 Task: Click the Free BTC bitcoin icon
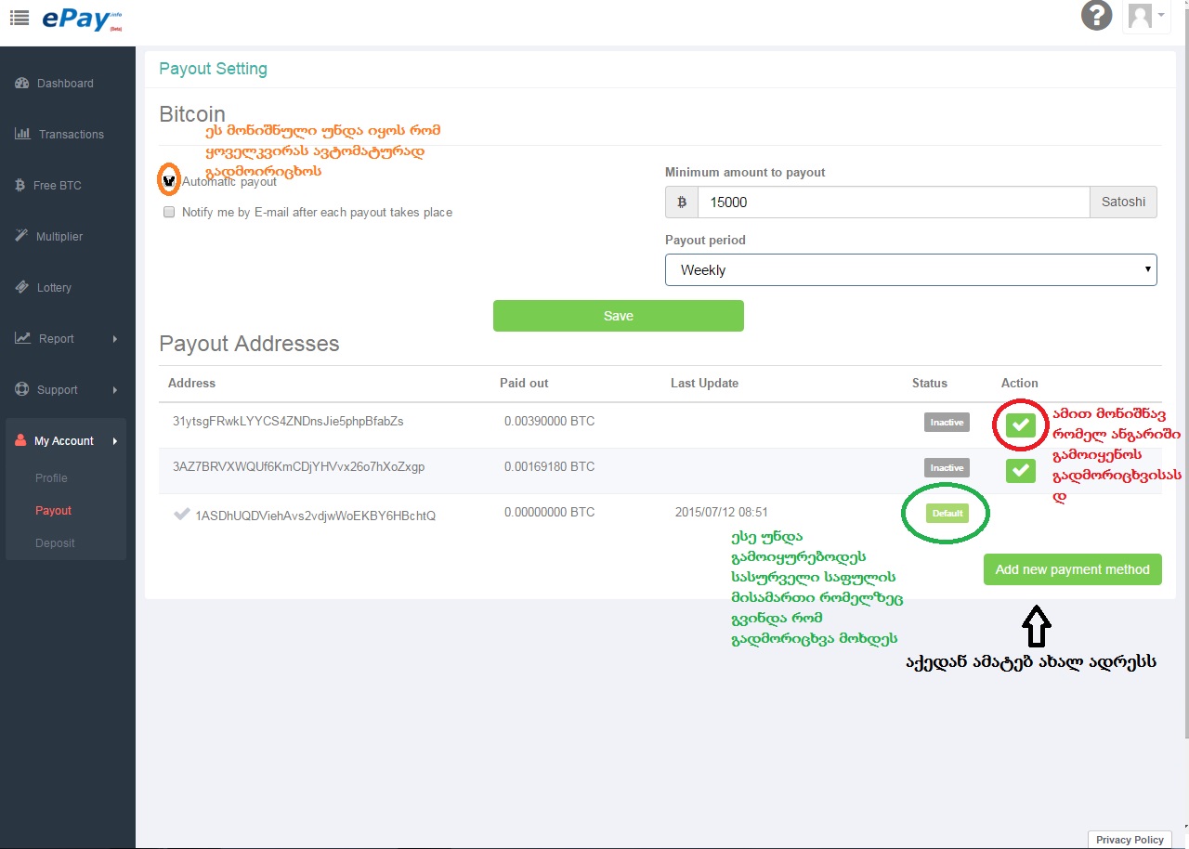click(20, 185)
